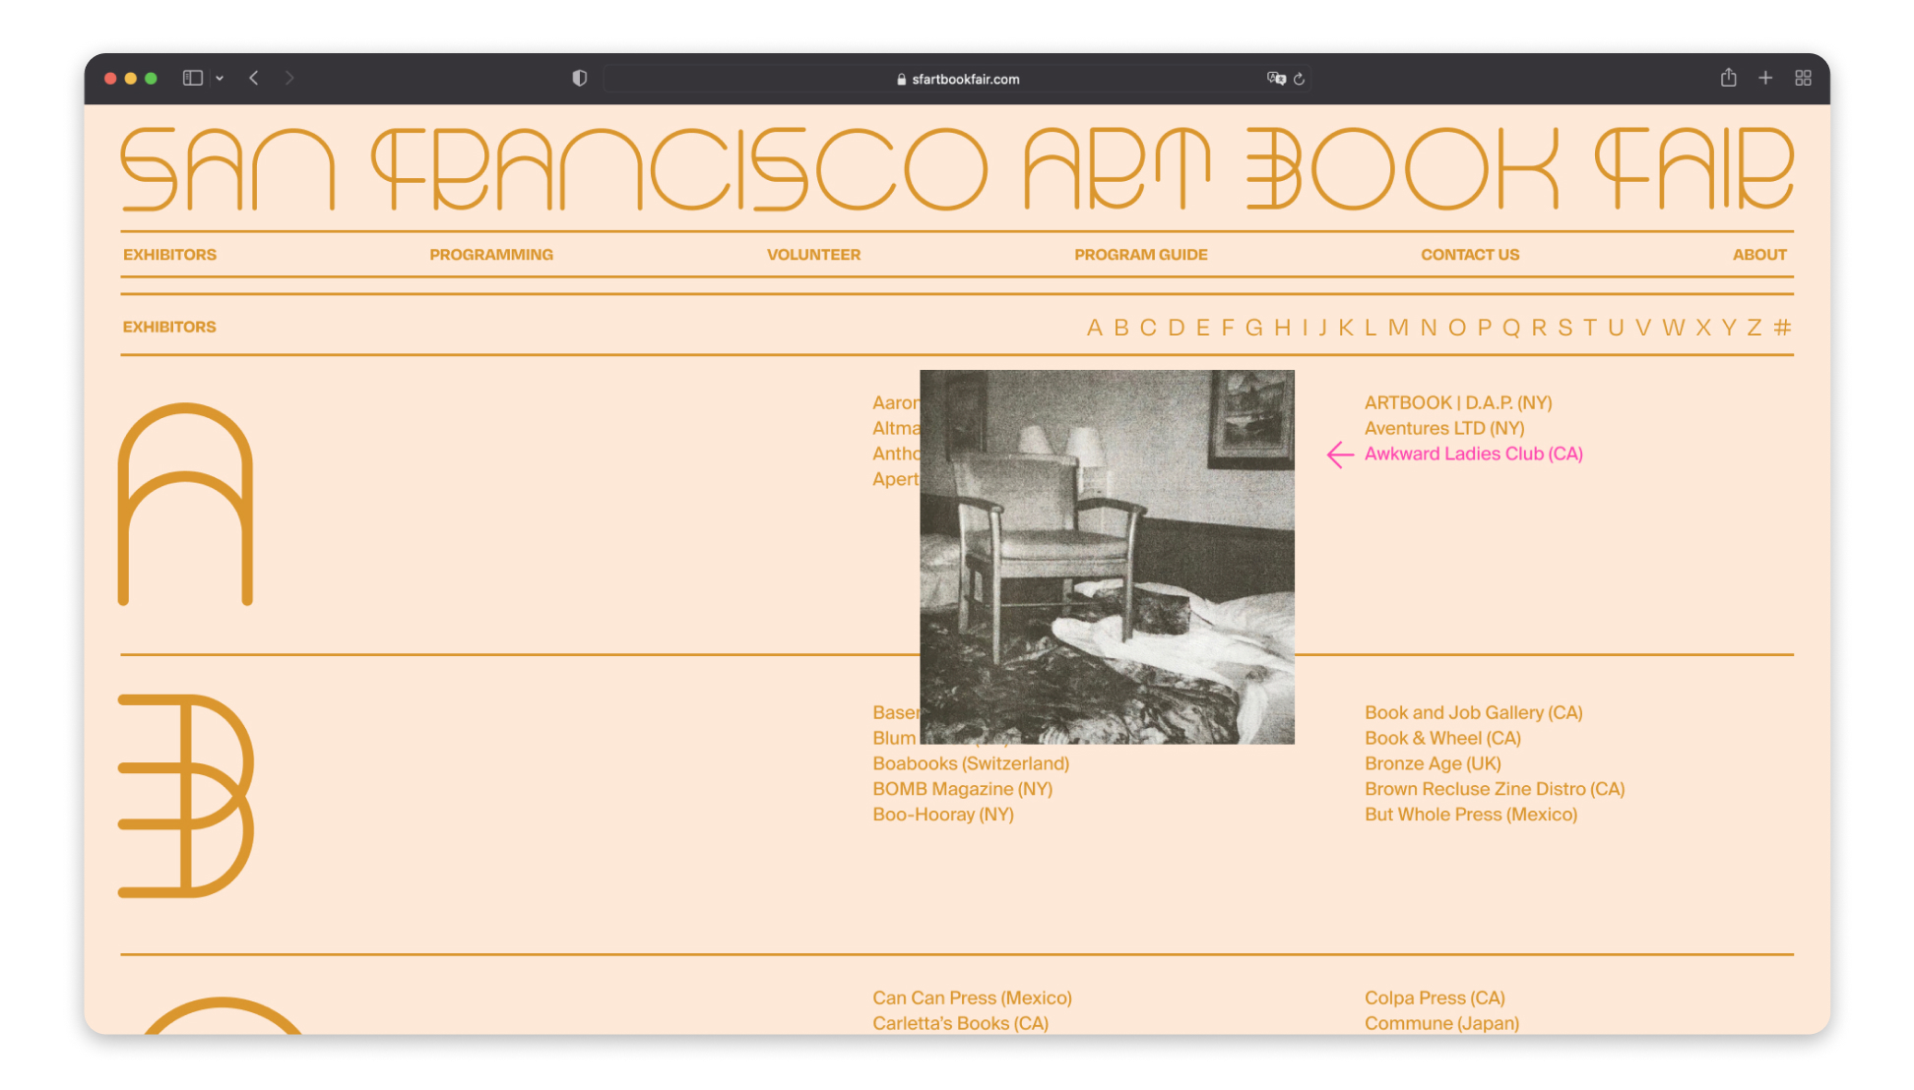Viewport: 1914px width, 1090px height.
Task: Open Carletta's Books (CA) exhibitor
Action: (x=960, y=1023)
